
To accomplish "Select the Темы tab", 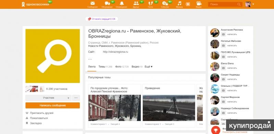I will pos(105,67).
